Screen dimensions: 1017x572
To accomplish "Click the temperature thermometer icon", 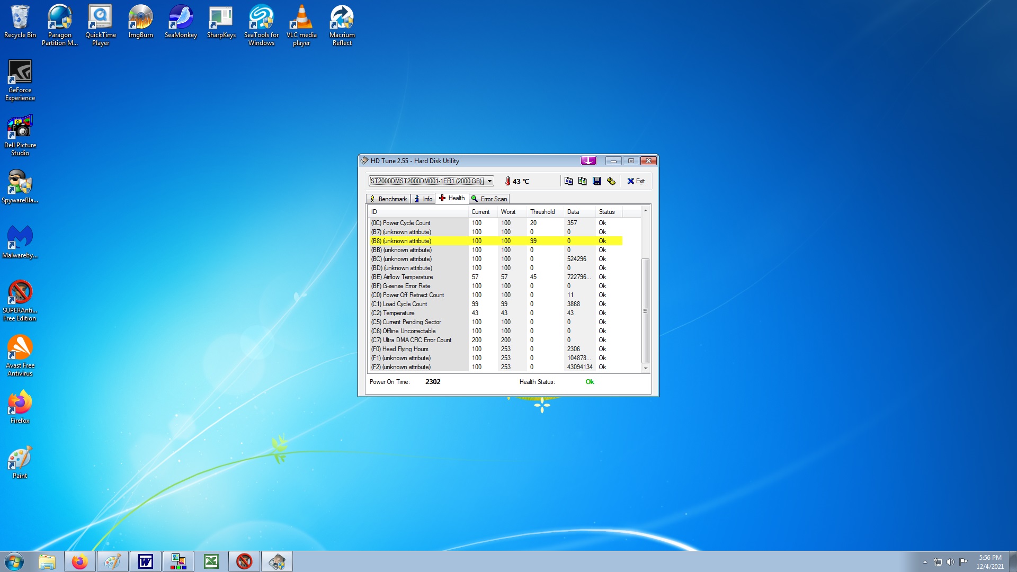I will (507, 181).
